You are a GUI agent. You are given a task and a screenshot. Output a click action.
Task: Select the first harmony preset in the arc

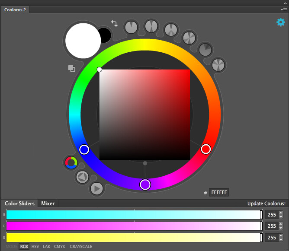131,27
